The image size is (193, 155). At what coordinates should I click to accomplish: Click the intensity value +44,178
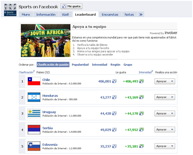pyautogui.click(x=132, y=114)
